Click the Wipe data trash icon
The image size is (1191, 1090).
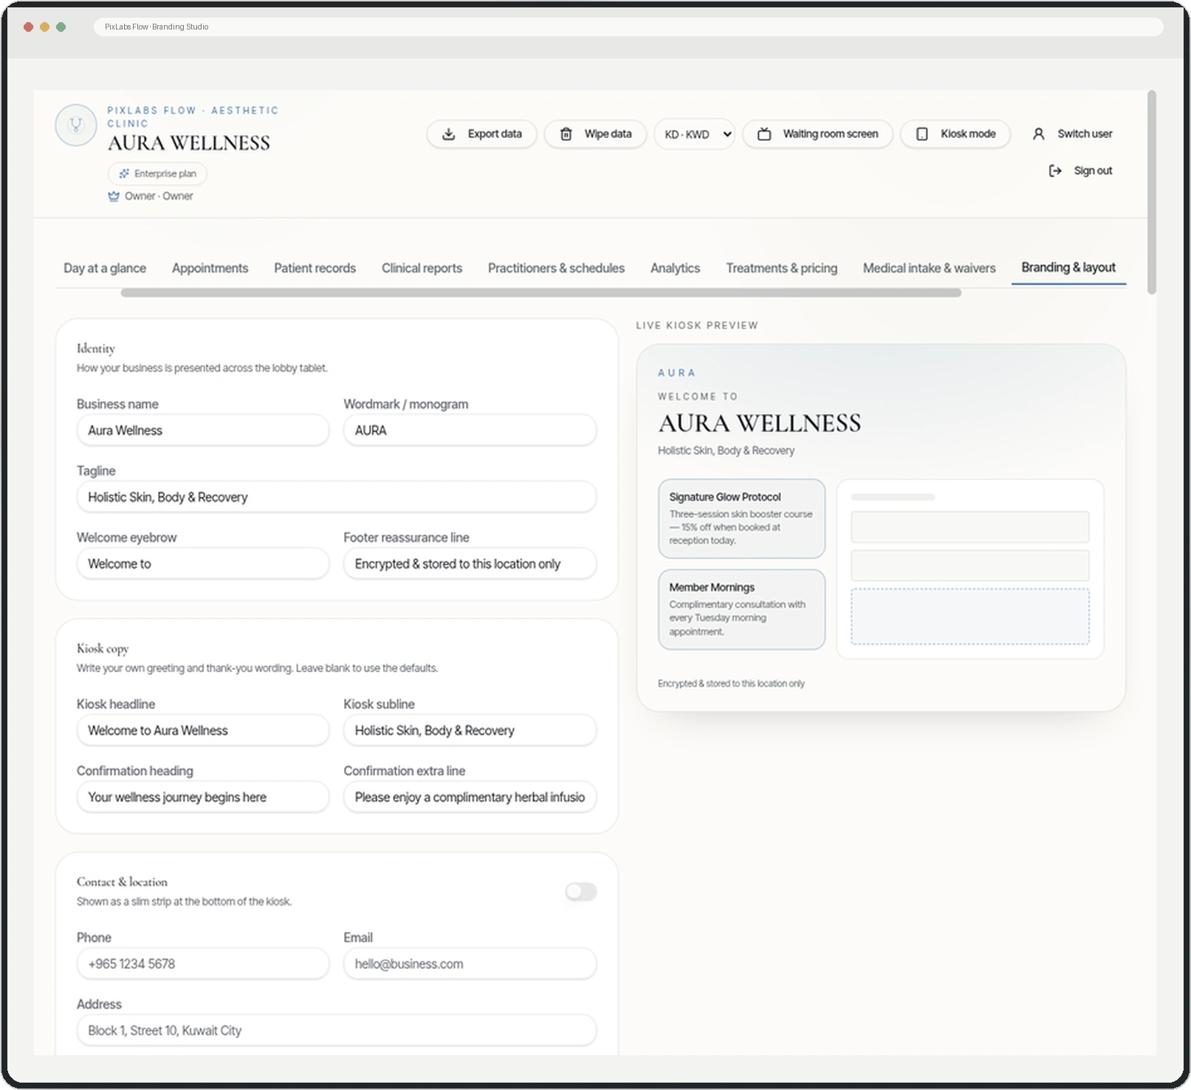(566, 134)
